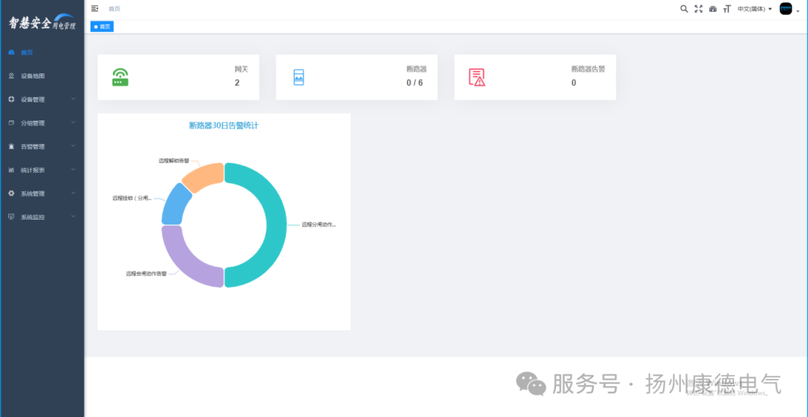Expand the 告警管理 sidebar submenu
Viewport: 808px width, 417px height.
click(42, 146)
